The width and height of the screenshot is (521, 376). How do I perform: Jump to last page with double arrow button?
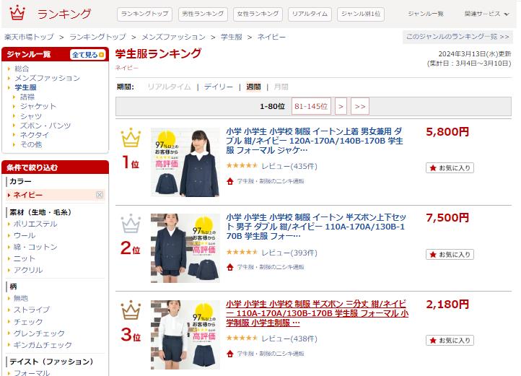point(360,106)
